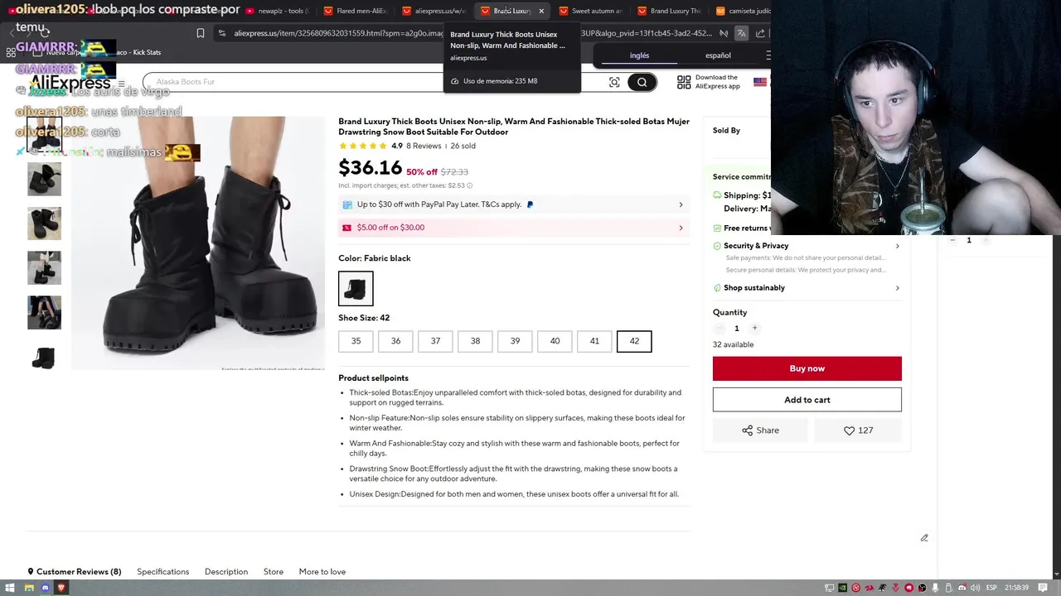The image size is (1061, 596).
Task: Click the main product boot image
Action: [198, 243]
